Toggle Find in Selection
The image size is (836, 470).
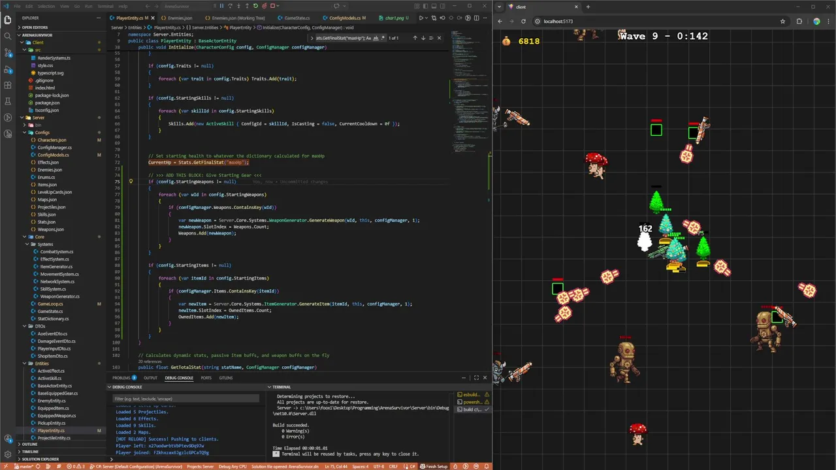click(431, 38)
